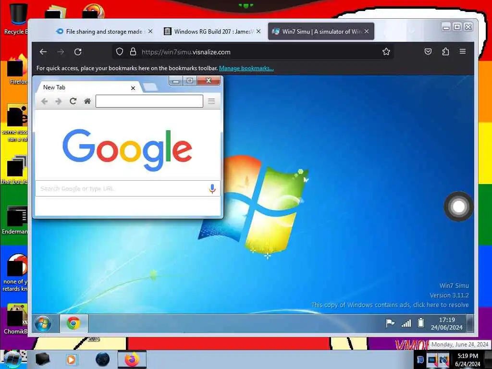The image size is (492, 369).
Task: Click Chrome's back arrow in the simulator
Action: tap(45, 101)
